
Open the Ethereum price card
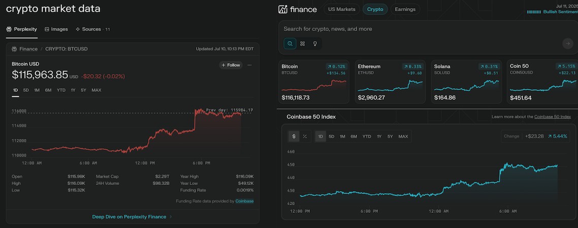390,82
